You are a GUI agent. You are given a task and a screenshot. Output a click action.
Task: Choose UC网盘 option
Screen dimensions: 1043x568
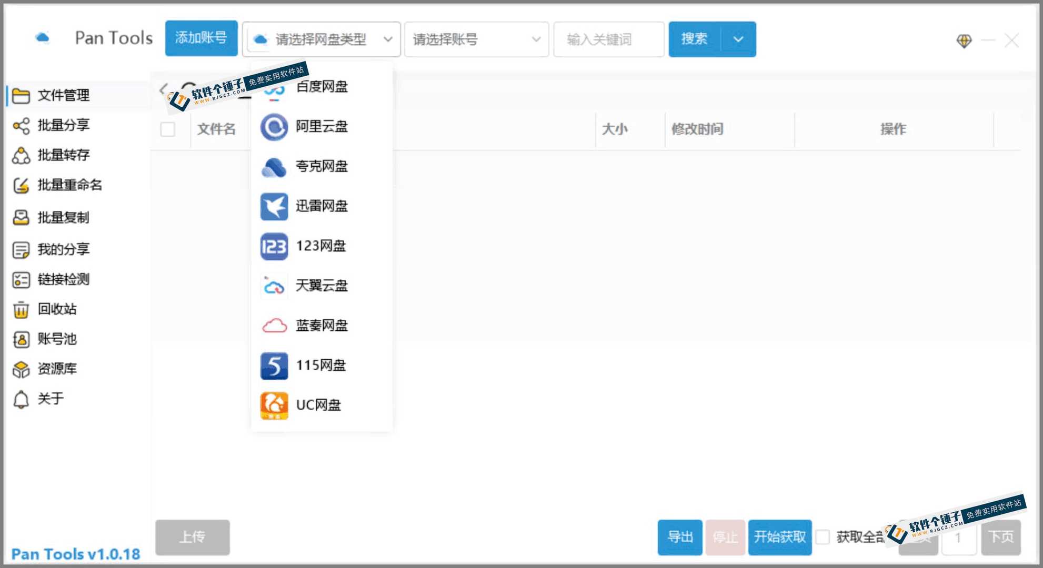(322, 405)
